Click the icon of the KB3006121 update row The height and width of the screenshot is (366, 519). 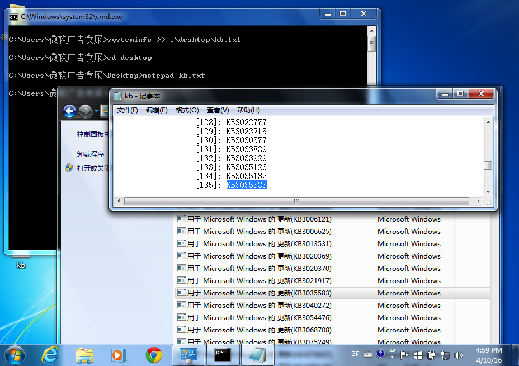181,219
